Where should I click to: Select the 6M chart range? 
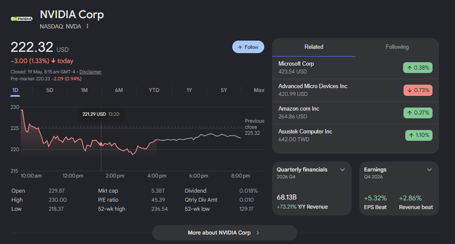(x=119, y=90)
